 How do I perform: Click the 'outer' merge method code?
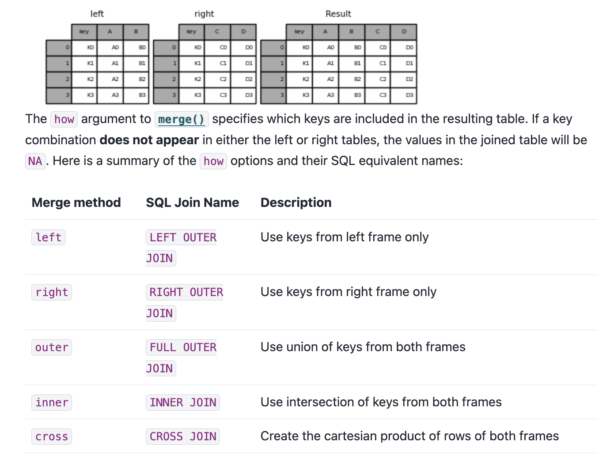[52, 347]
